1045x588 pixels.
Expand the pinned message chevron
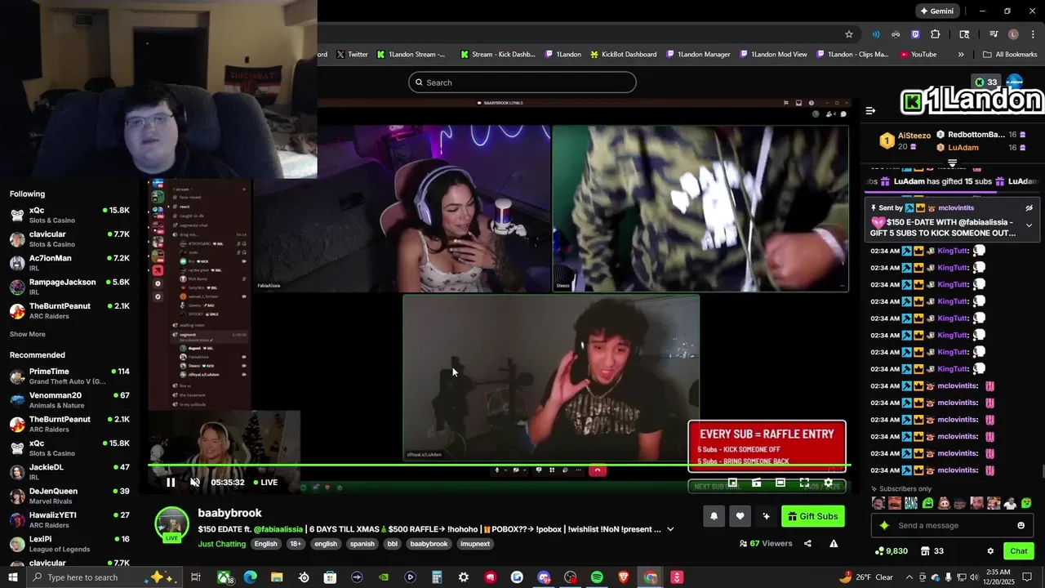(1029, 225)
